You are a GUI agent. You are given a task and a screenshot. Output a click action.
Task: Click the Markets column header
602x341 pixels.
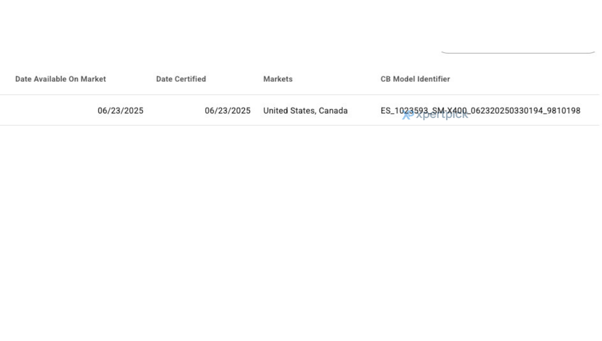click(278, 79)
